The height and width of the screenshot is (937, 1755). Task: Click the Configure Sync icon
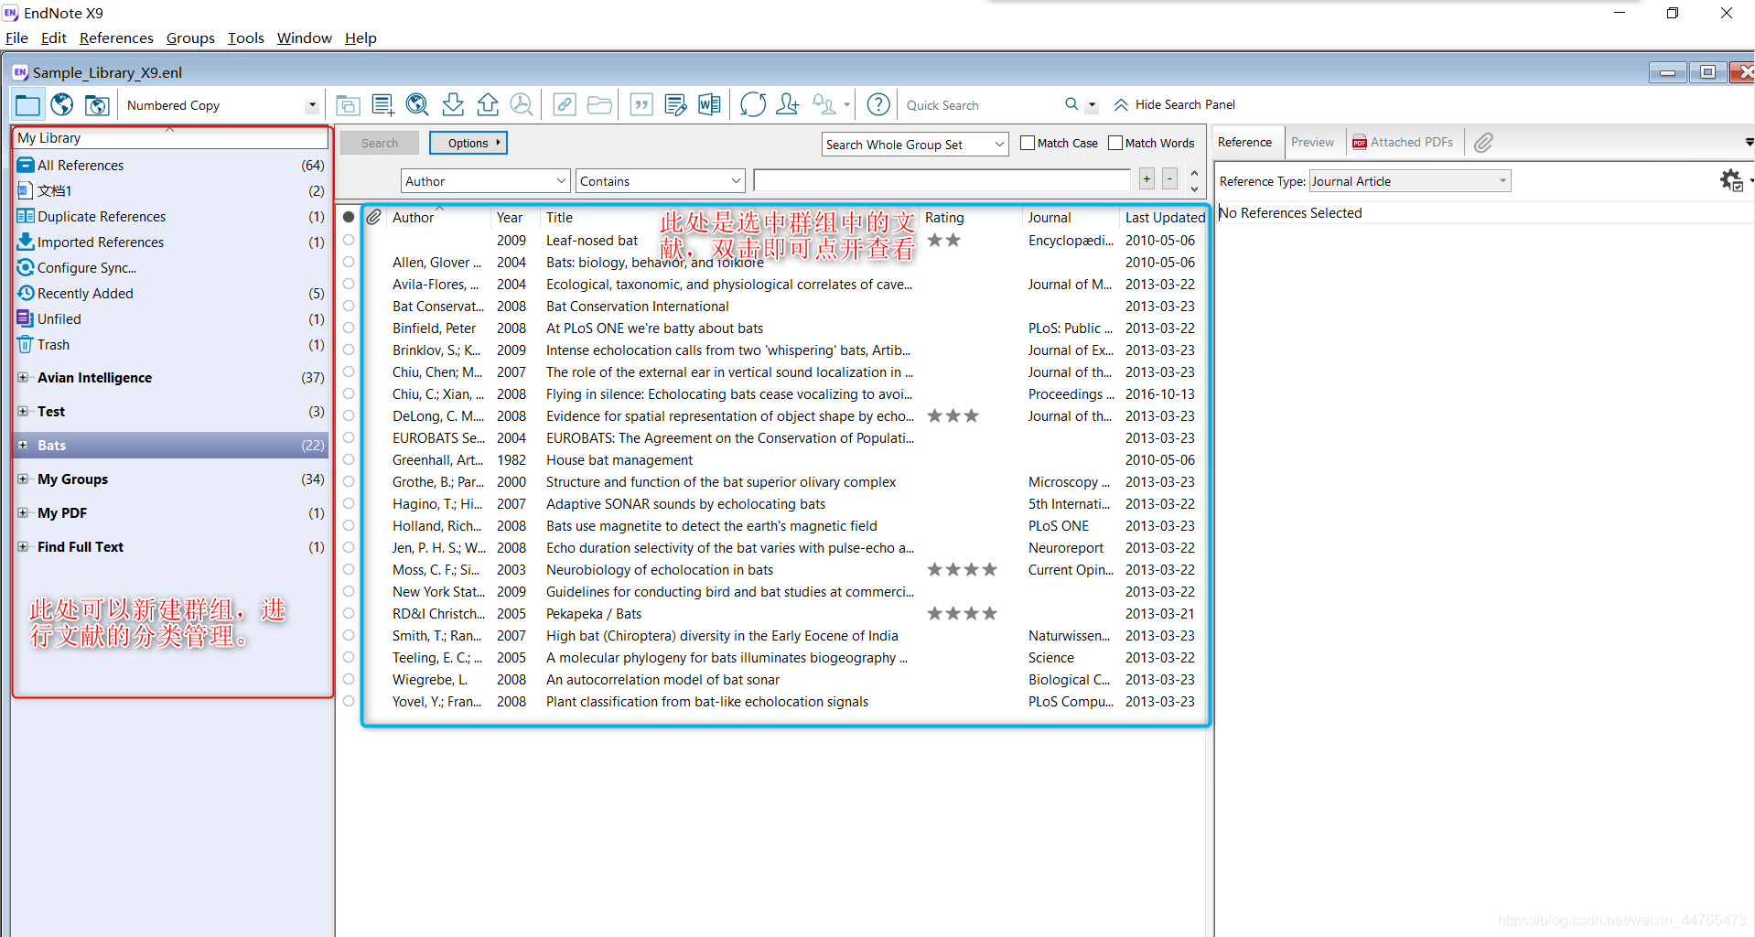[26, 267]
